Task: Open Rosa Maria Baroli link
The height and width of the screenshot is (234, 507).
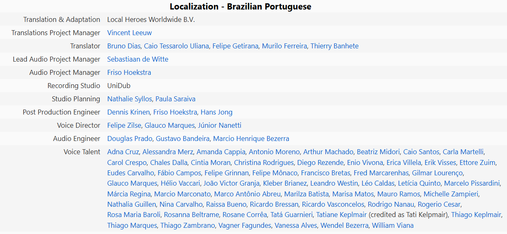Action: click(x=134, y=215)
